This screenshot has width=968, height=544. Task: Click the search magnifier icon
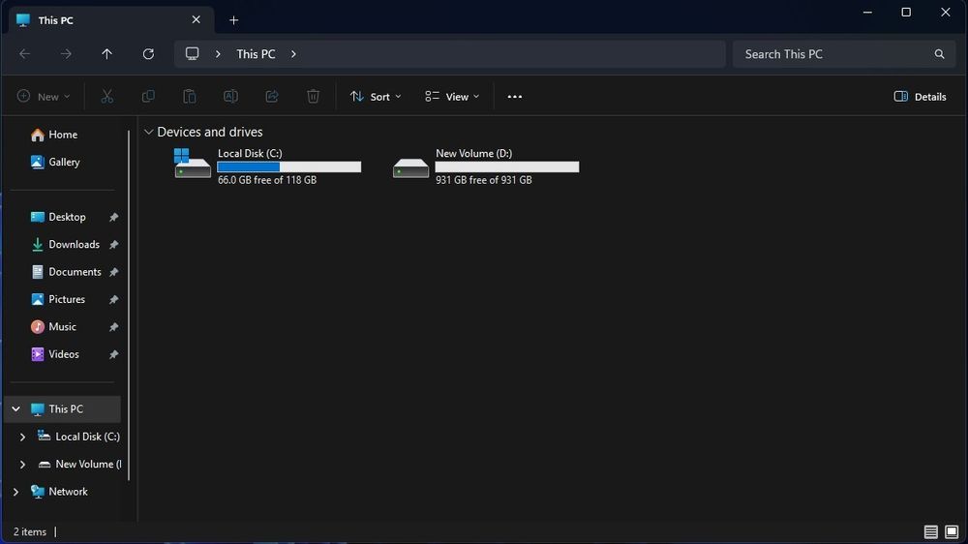(939, 54)
